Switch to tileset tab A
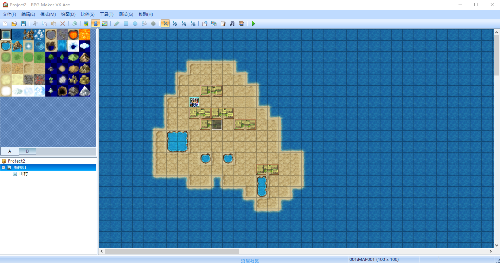Image resolution: width=500 pixels, height=263 pixels. pos(10,151)
